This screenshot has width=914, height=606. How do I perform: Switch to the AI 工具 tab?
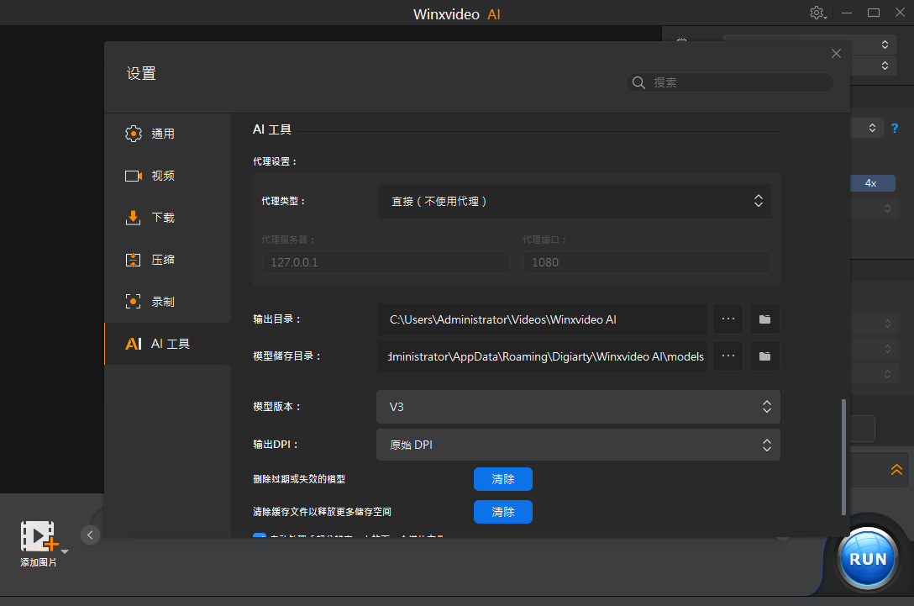pyautogui.click(x=159, y=344)
